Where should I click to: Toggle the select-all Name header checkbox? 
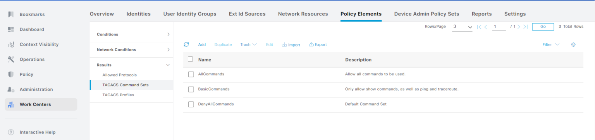pos(190,59)
